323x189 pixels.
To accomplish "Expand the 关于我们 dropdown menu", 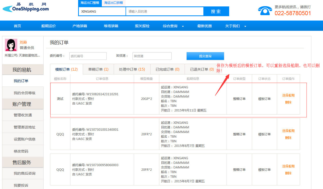I will click(x=236, y=26).
